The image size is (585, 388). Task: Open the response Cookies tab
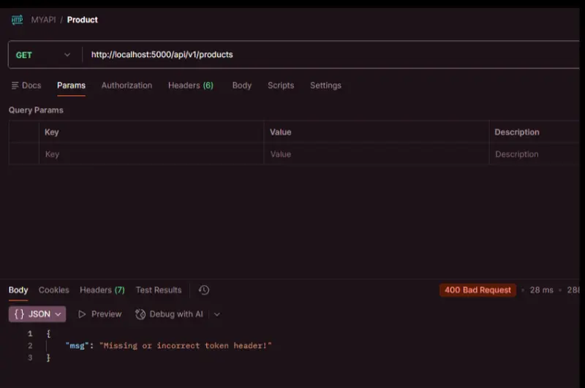(54, 290)
